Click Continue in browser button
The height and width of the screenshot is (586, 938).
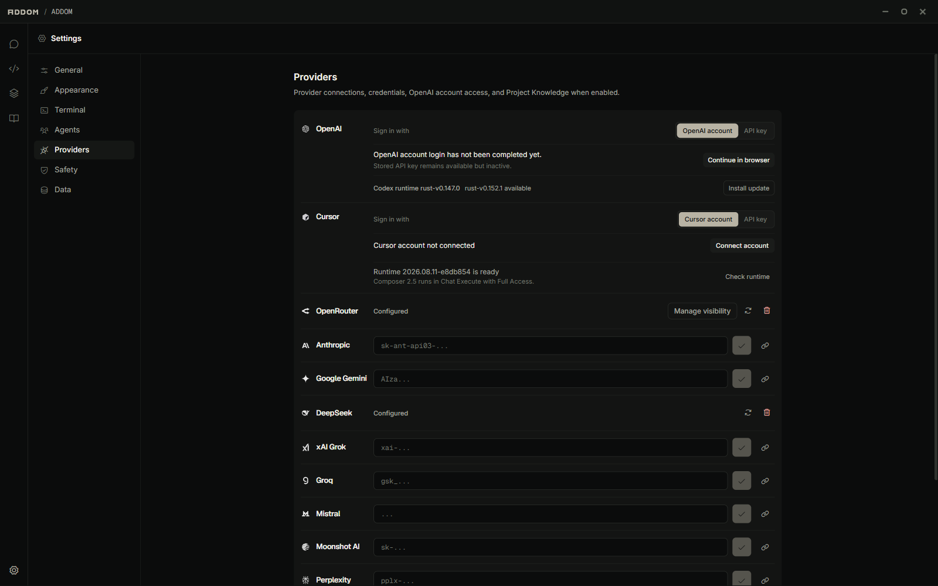click(739, 160)
